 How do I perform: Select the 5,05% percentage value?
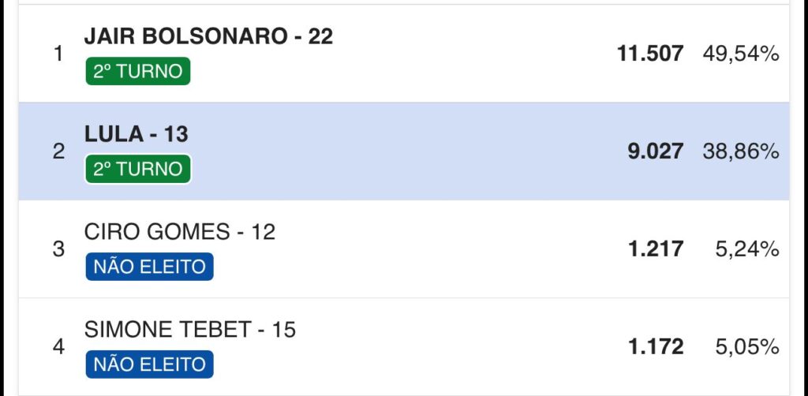coord(748,346)
